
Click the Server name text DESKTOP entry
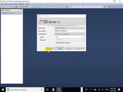click(x=61, y=31)
